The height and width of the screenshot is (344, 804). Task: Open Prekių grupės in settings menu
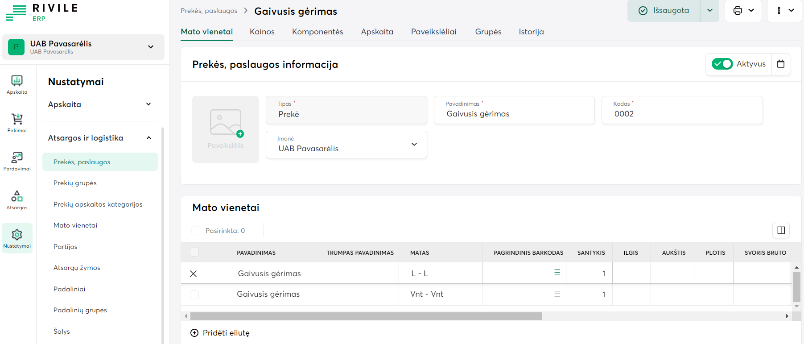[75, 183]
